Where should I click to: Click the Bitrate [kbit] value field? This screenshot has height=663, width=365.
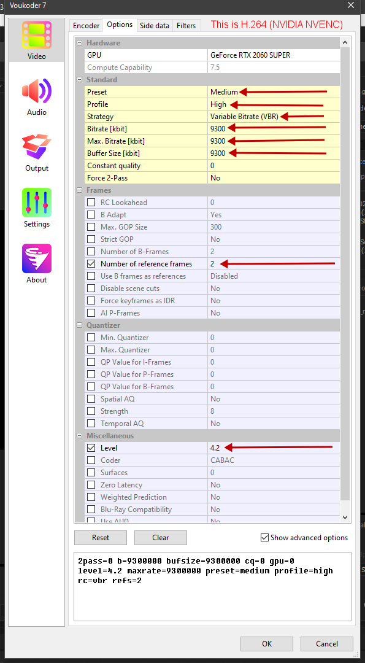pyautogui.click(x=274, y=128)
